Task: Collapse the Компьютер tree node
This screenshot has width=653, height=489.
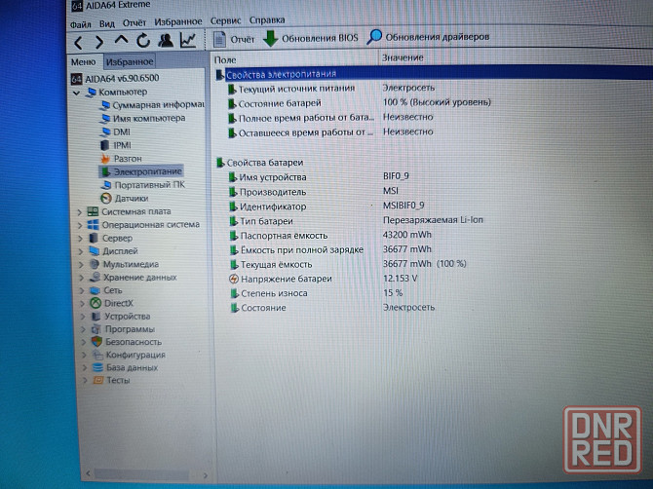Action: click(76, 92)
